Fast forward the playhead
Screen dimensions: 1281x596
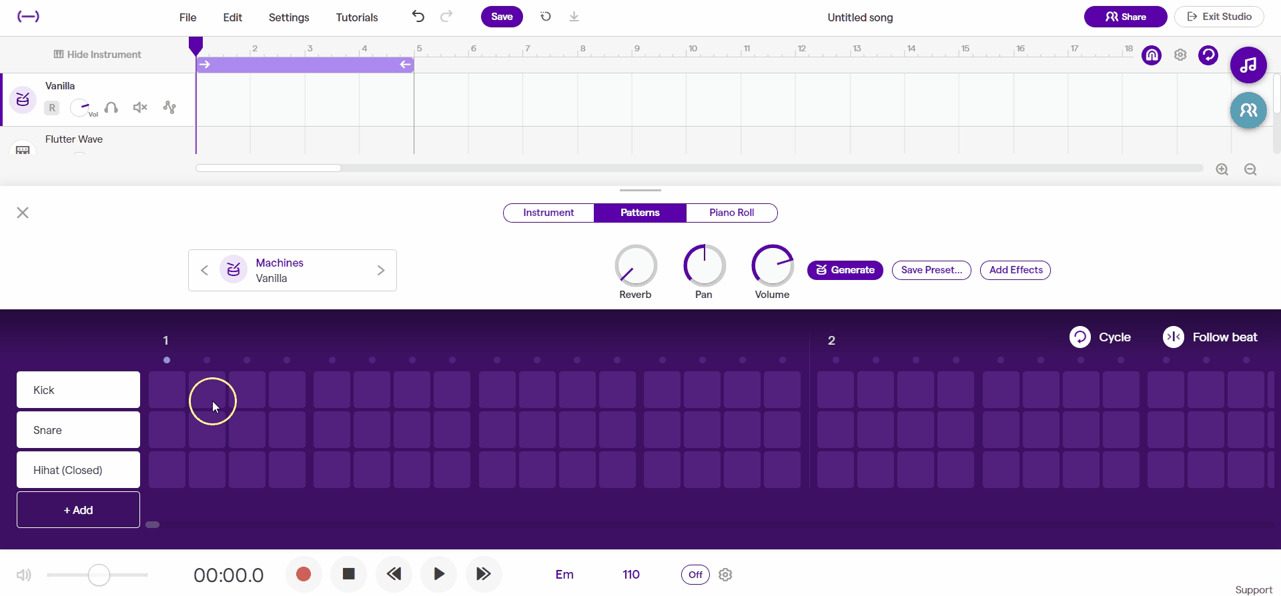click(x=484, y=574)
